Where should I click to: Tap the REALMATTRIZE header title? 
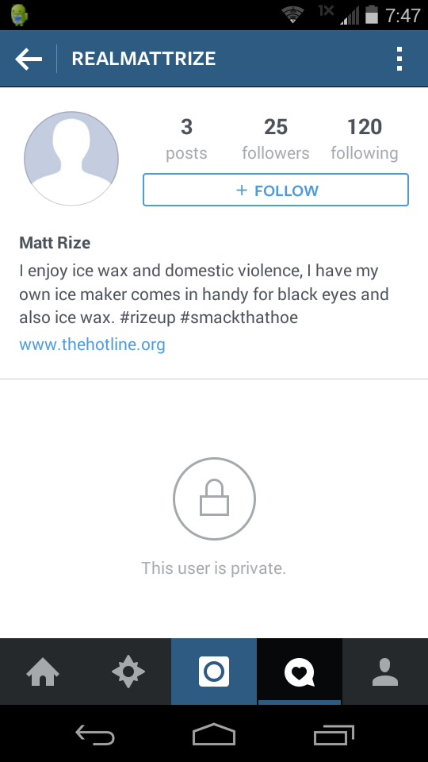point(143,59)
